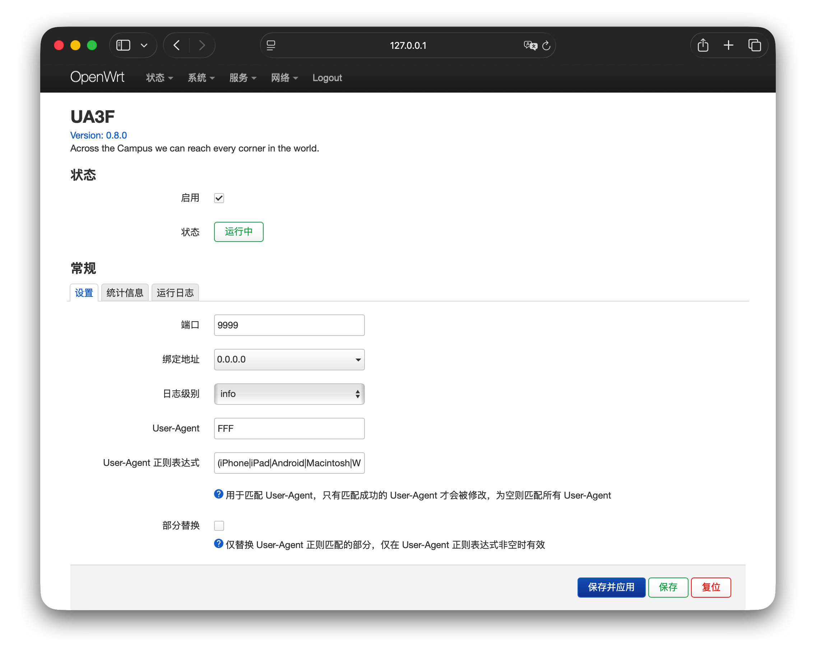Show tab overview icon
Image resolution: width=816 pixels, height=664 pixels.
coord(754,45)
